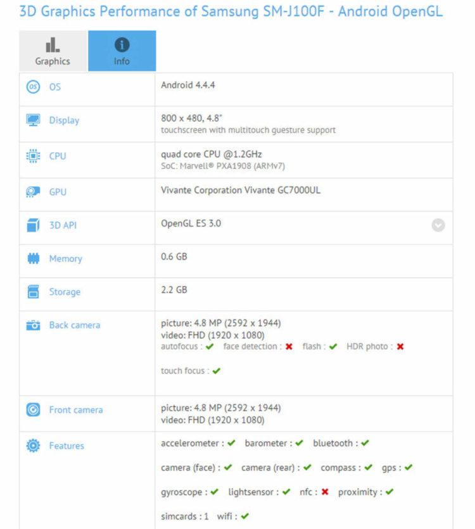Click the quad core CPU @1.2GHz text
This screenshot has width=475, height=529.
pyautogui.click(x=212, y=154)
